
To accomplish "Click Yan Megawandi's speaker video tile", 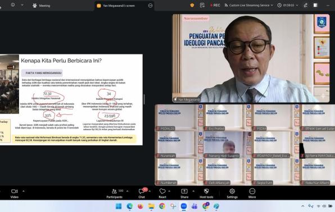I will 251,58.
